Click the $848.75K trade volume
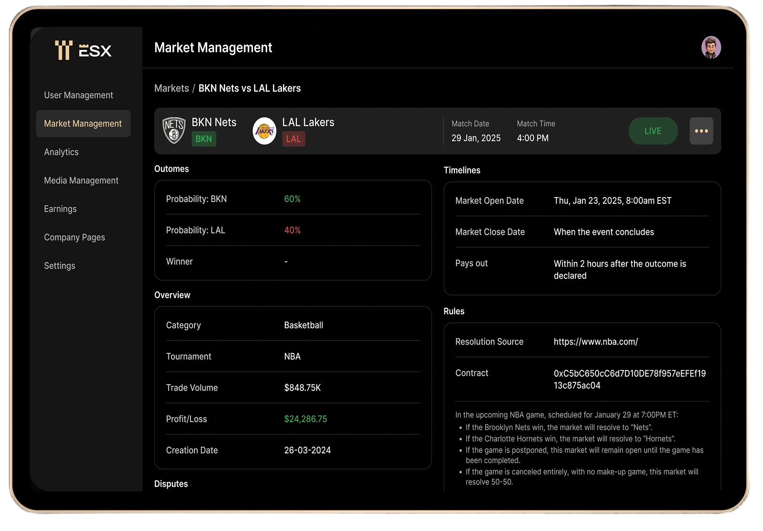763x531 pixels. click(302, 388)
